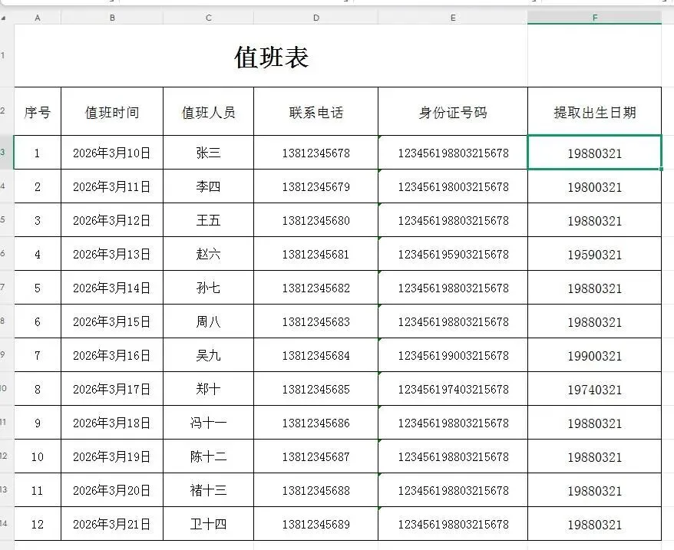
Task: Select the date cell 2026年3月15日
Action: (112, 321)
